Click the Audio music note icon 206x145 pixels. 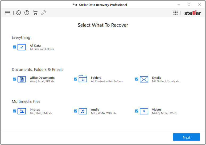click(x=83, y=111)
